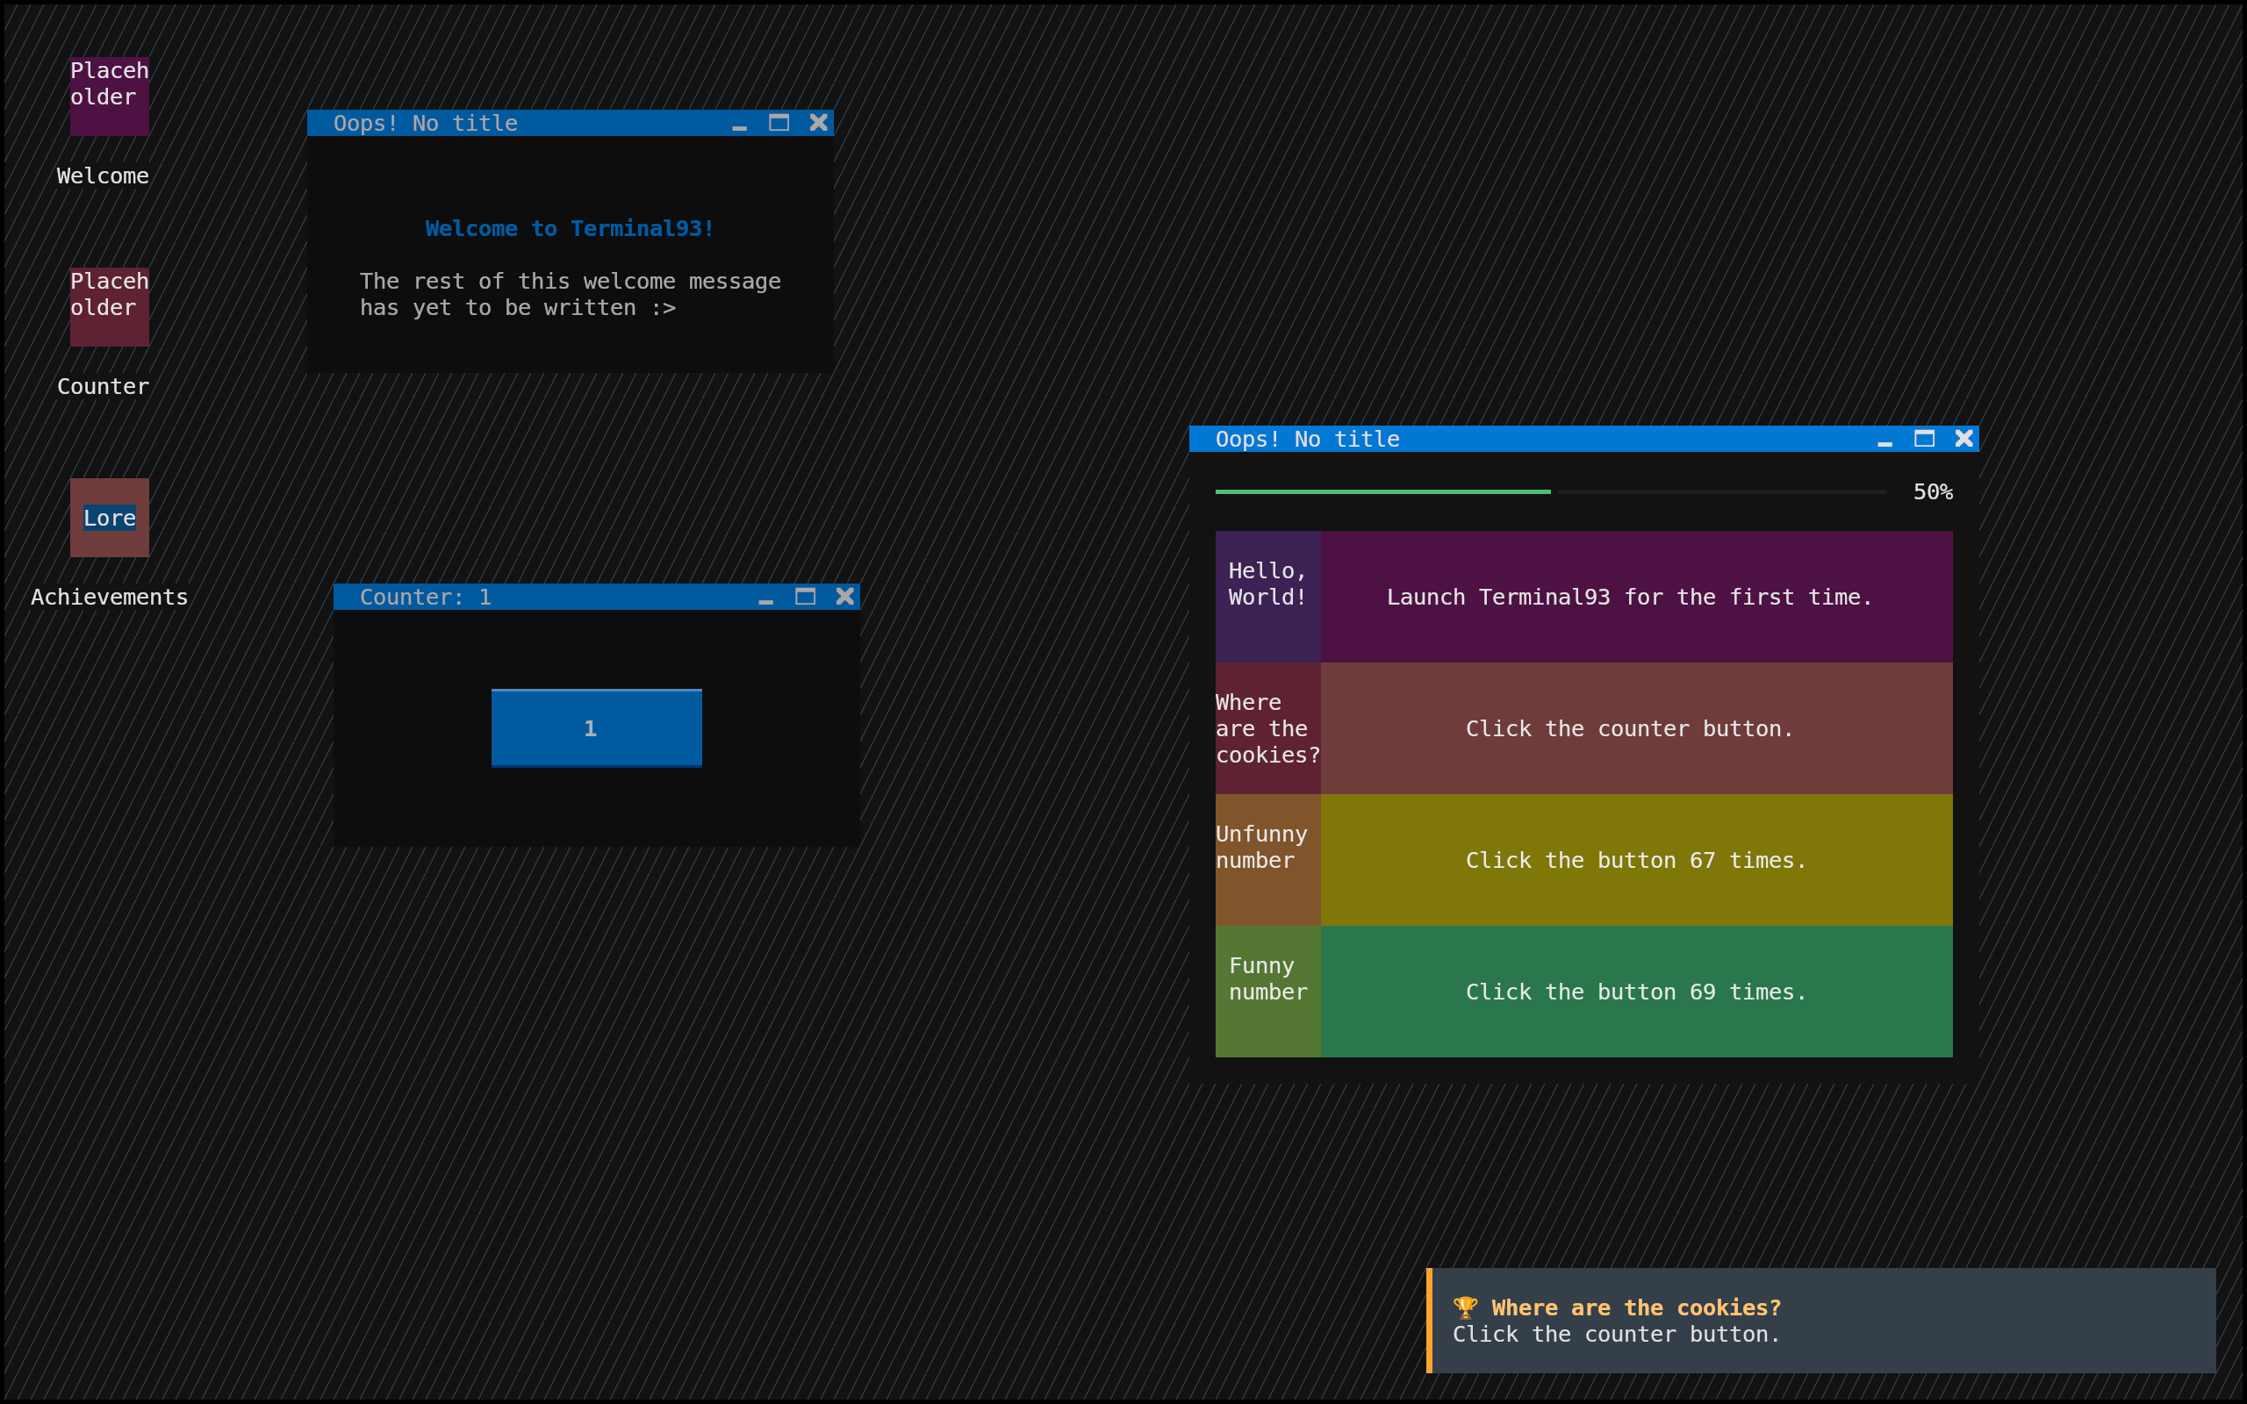Image resolution: width=2247 pixels, height=1404 pixels.
Task: Close the welcome message window
Action: [818, 123]
